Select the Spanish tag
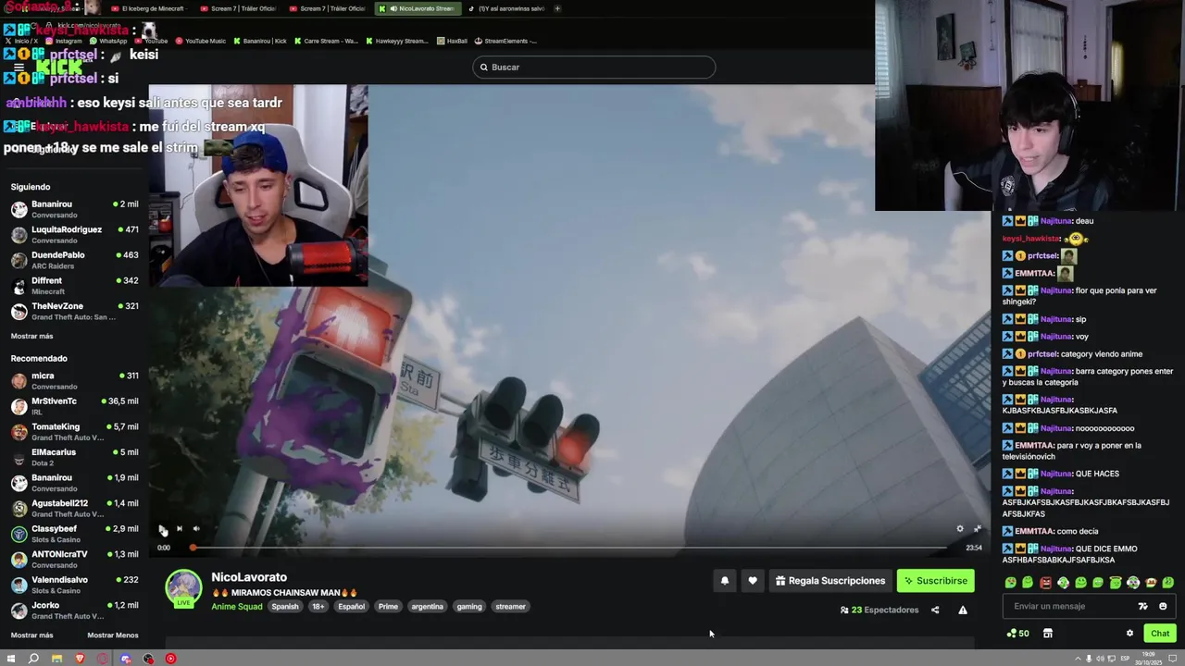 point(285,607)
